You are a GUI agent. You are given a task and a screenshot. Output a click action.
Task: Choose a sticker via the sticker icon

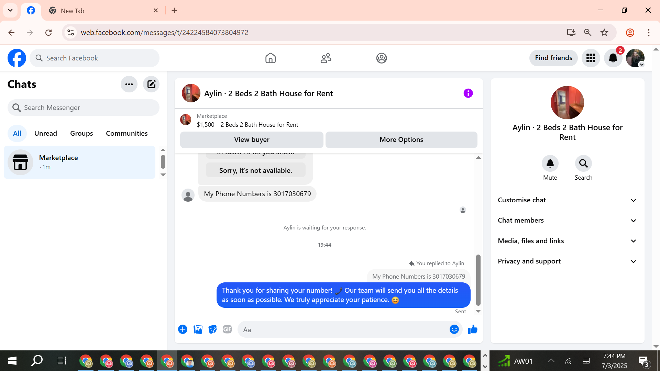(x=213, y=329)
